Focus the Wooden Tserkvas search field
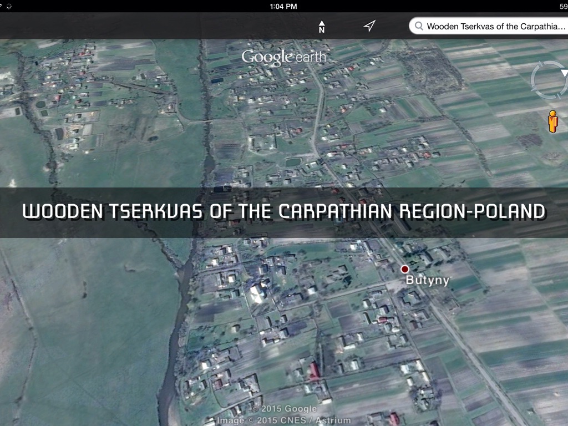The image size is (568, 426). pyautogui.click(x=494, y=26)
